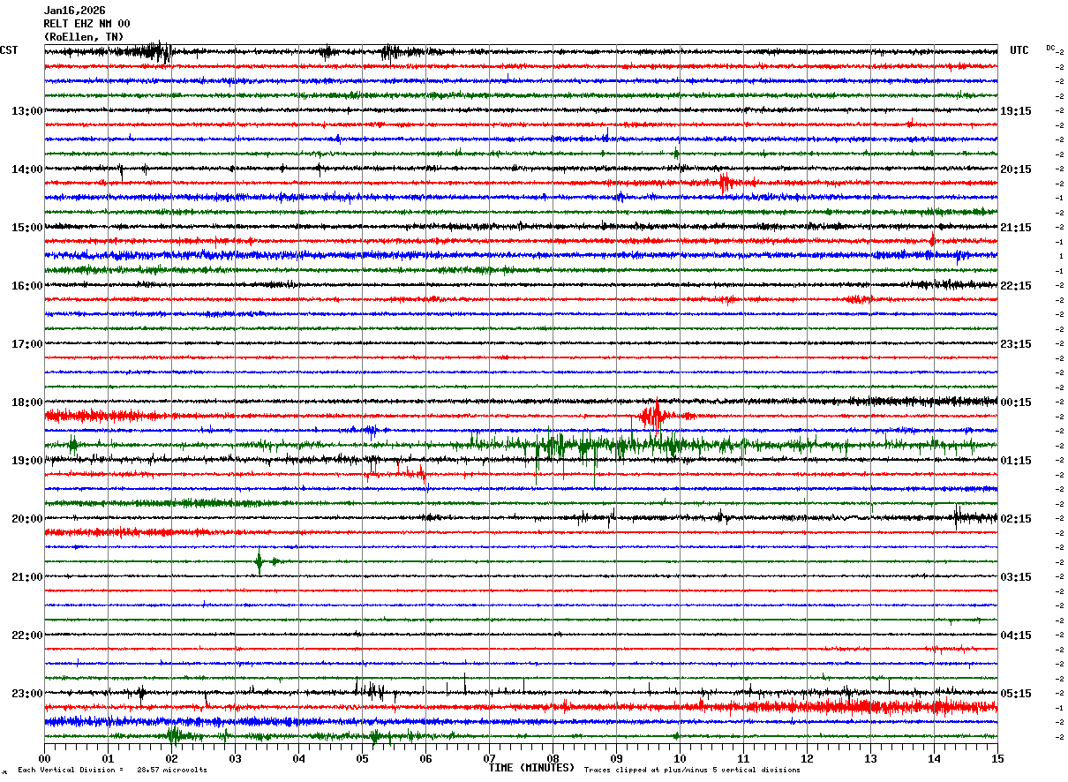Select minute 00 on the x-axis
The width and height of the screenshot is (1068, 782).
click(45, 758)
